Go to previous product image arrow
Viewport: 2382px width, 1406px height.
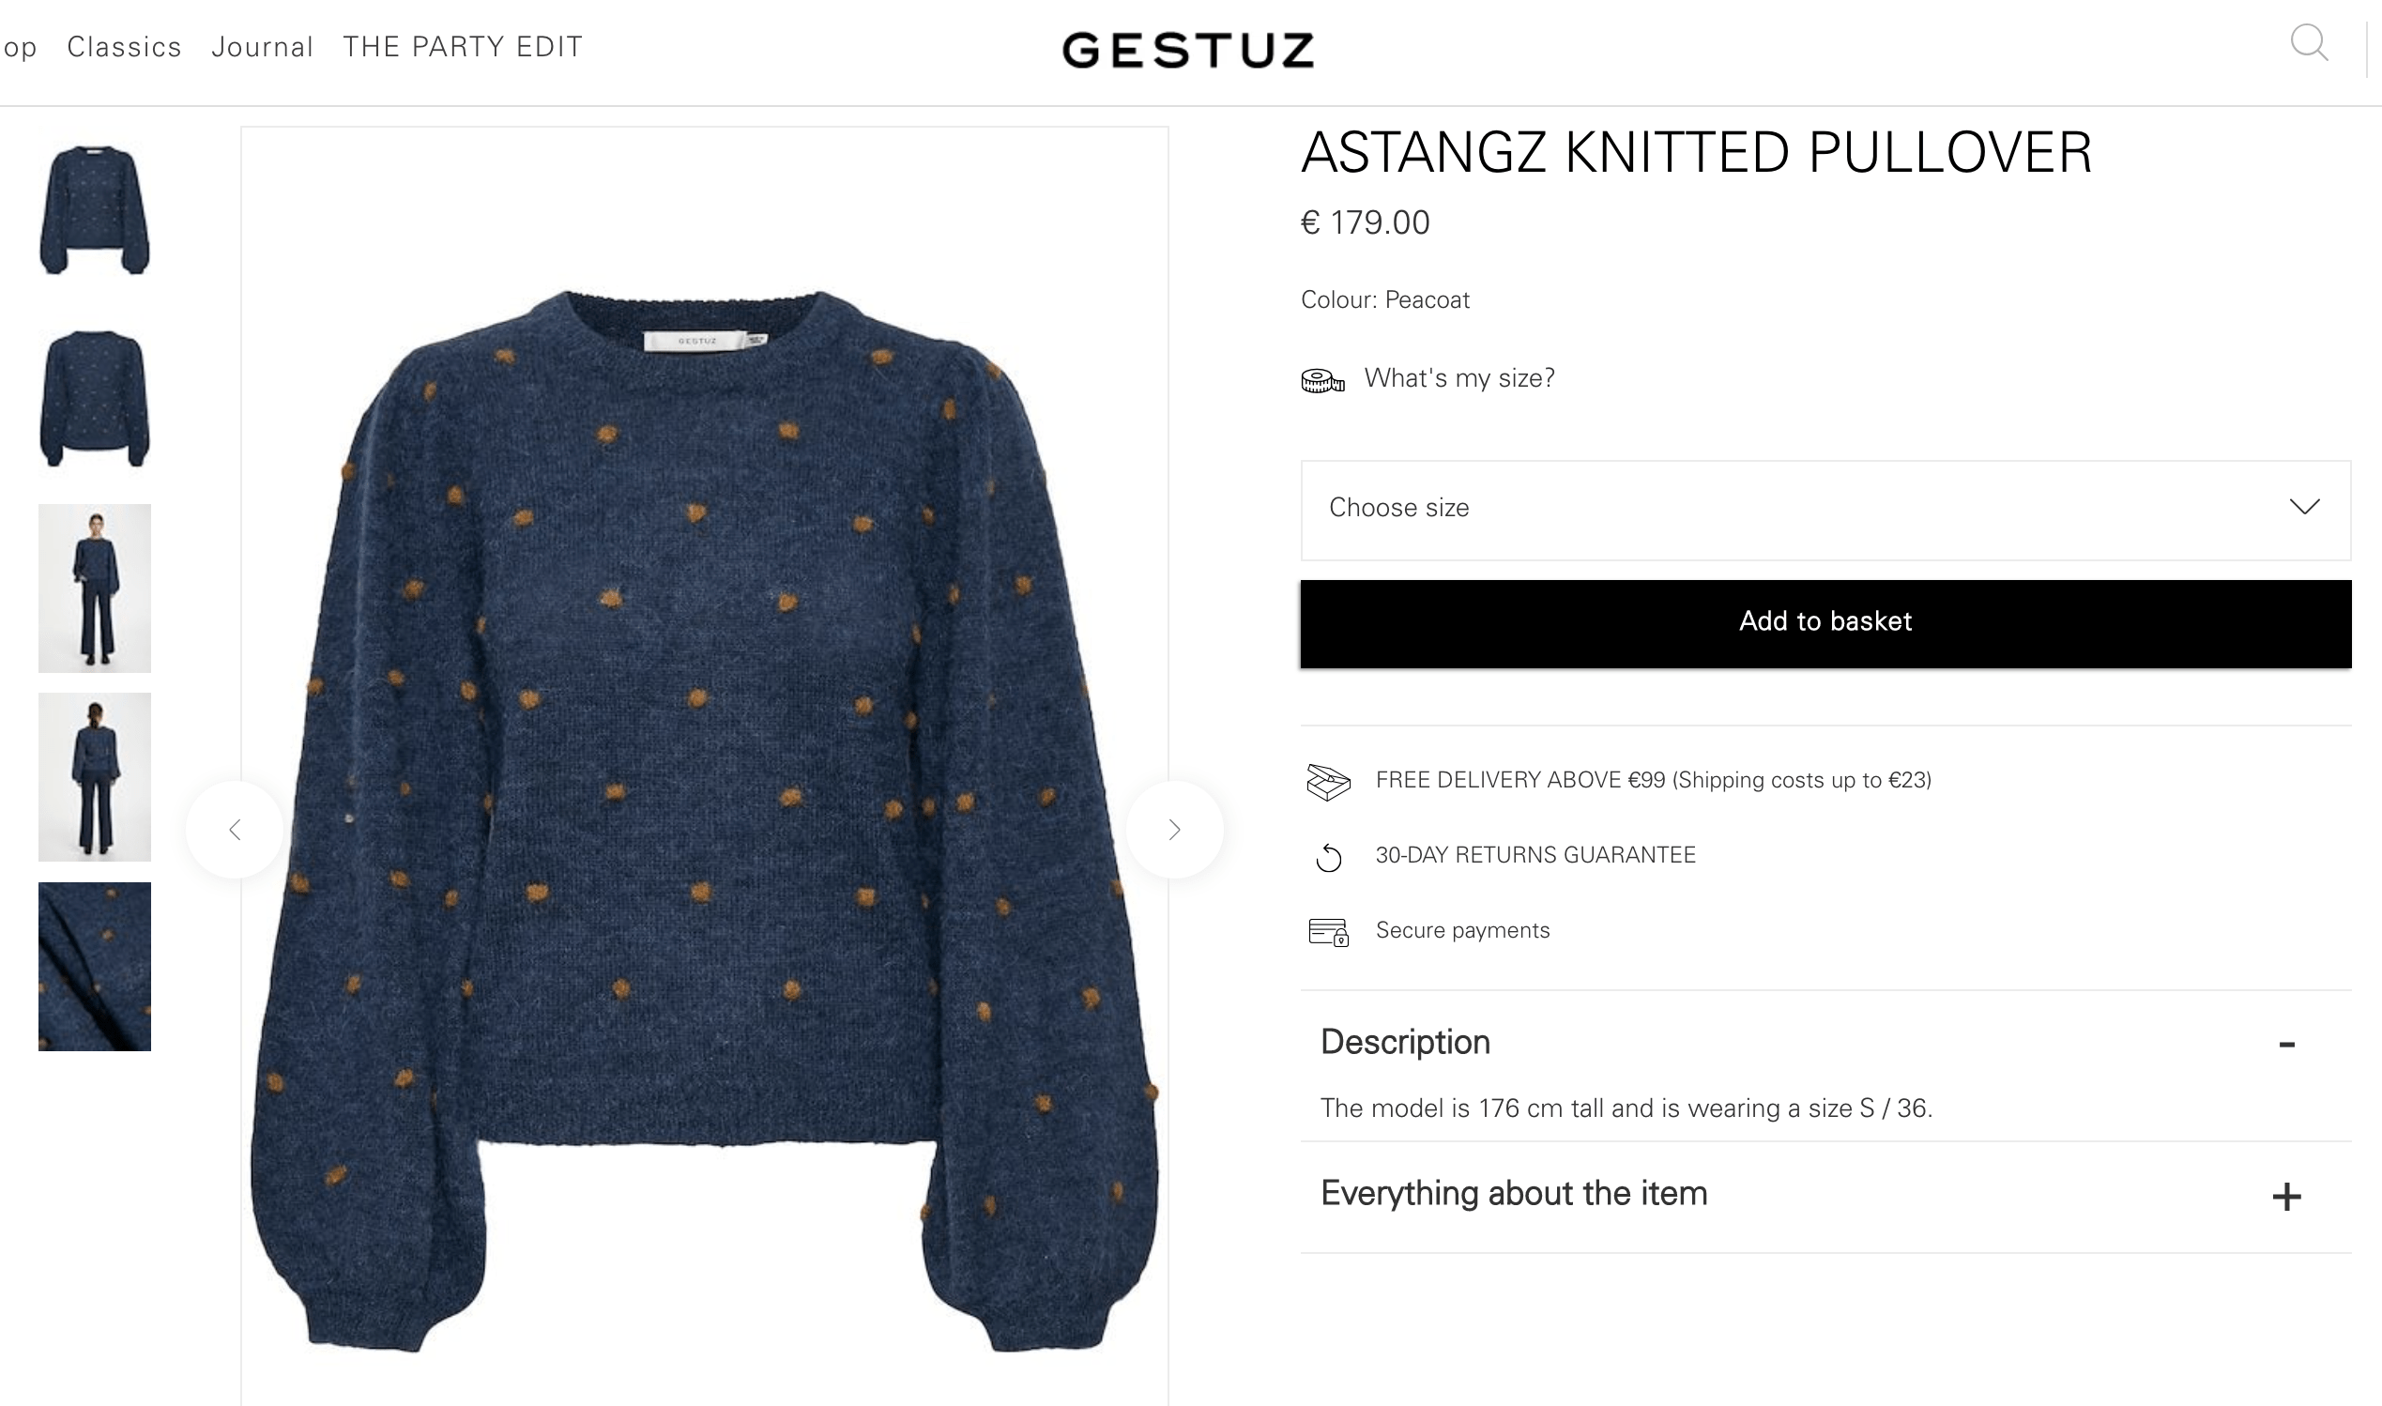tap(235, 830)
